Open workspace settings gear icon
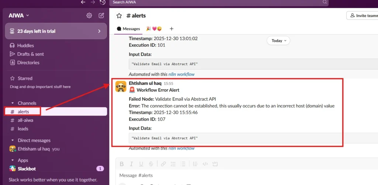The image size is (378, 185). [89, 15]
